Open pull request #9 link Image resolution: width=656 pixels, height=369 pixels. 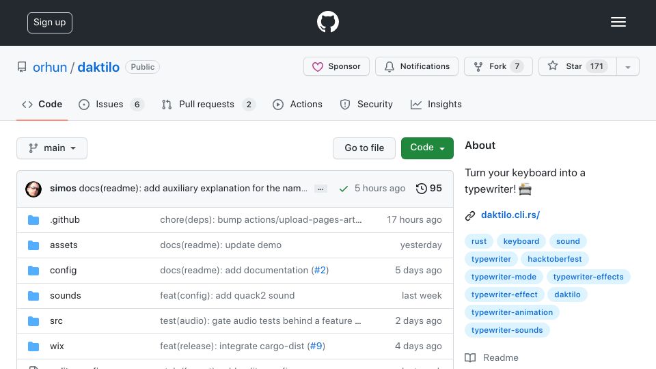point(316,346)
